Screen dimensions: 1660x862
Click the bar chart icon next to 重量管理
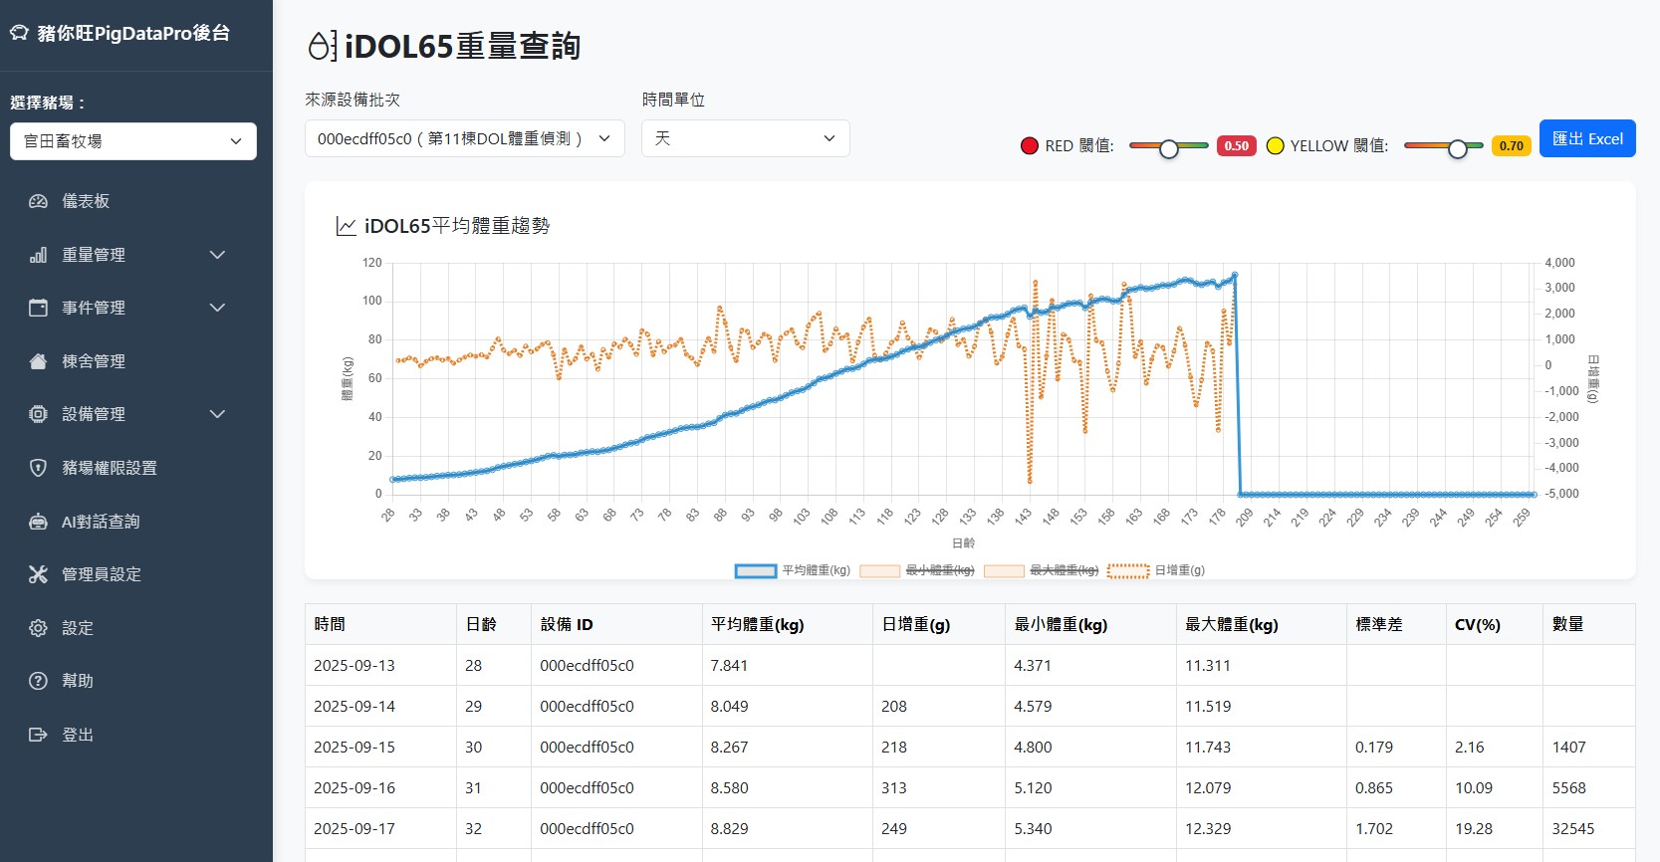point(38,255)
